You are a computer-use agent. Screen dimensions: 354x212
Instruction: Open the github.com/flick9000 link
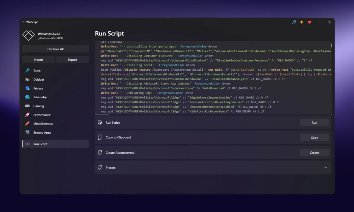tap(50, 38)
